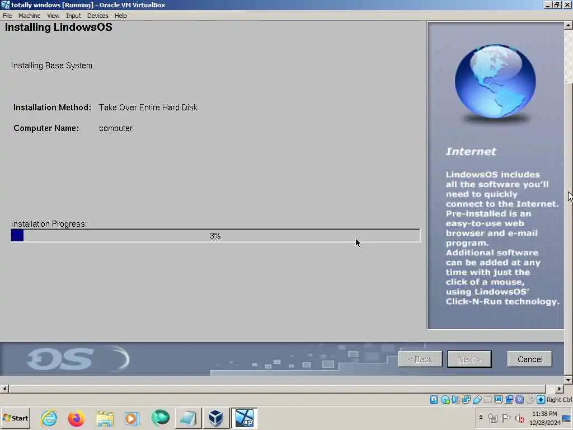Viewport: 573px width, 430px height.
Task: Click the 'Computer Name:' label
Action: [x=46, y=128]
